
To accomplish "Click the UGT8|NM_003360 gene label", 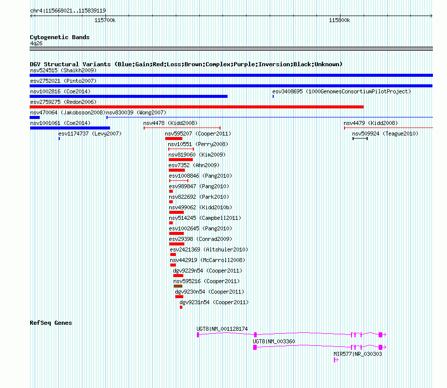I will click(x=274, y=341).
